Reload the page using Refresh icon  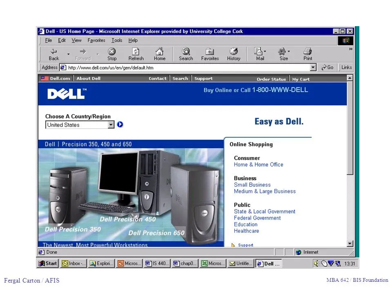tap(136, 52)
